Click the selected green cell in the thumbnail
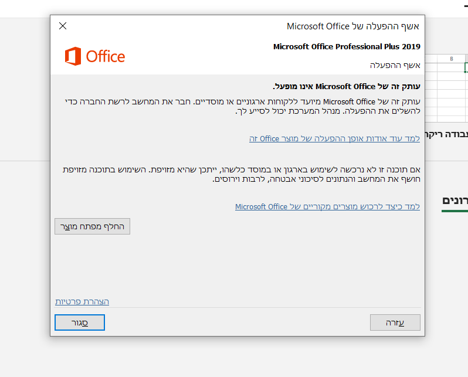 (466, 67)
